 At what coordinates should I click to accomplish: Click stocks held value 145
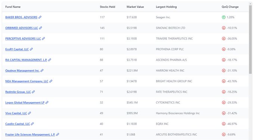(x=102, y=28)
